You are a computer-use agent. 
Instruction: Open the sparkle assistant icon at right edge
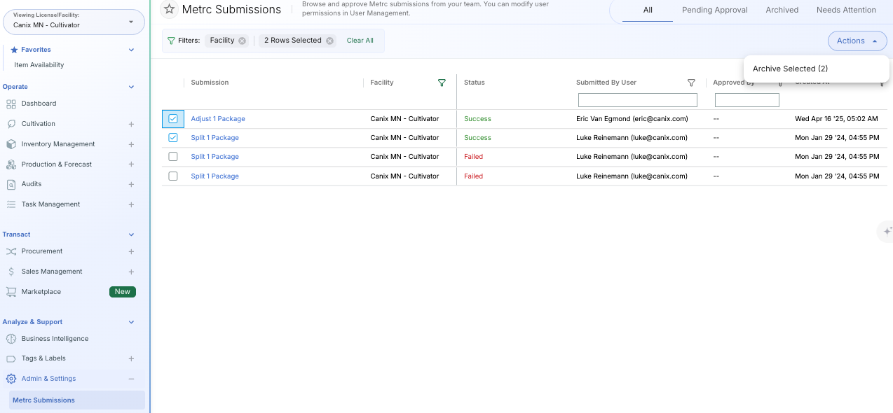tap(887, 231)
